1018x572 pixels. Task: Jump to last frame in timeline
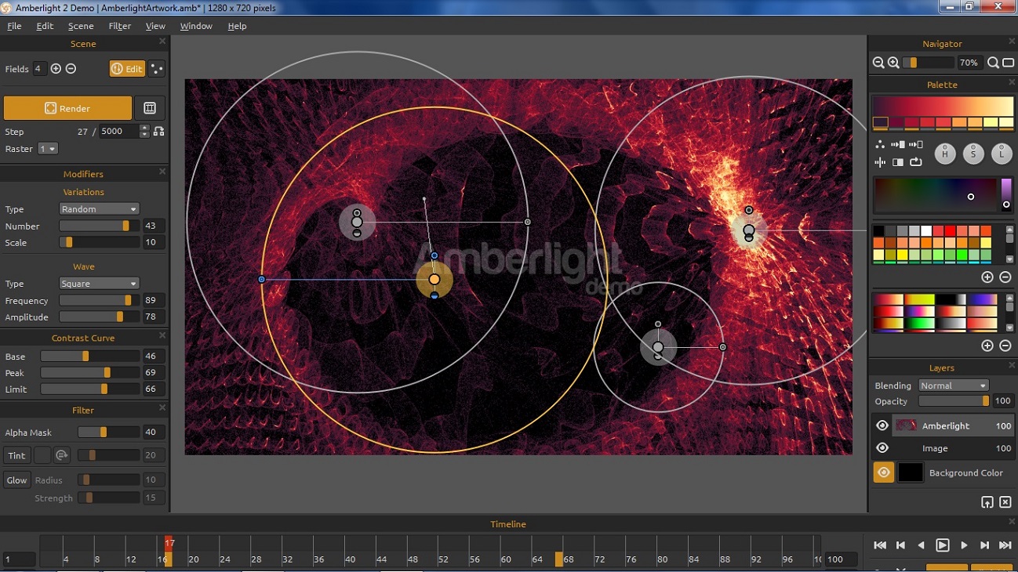(1005, 545)
